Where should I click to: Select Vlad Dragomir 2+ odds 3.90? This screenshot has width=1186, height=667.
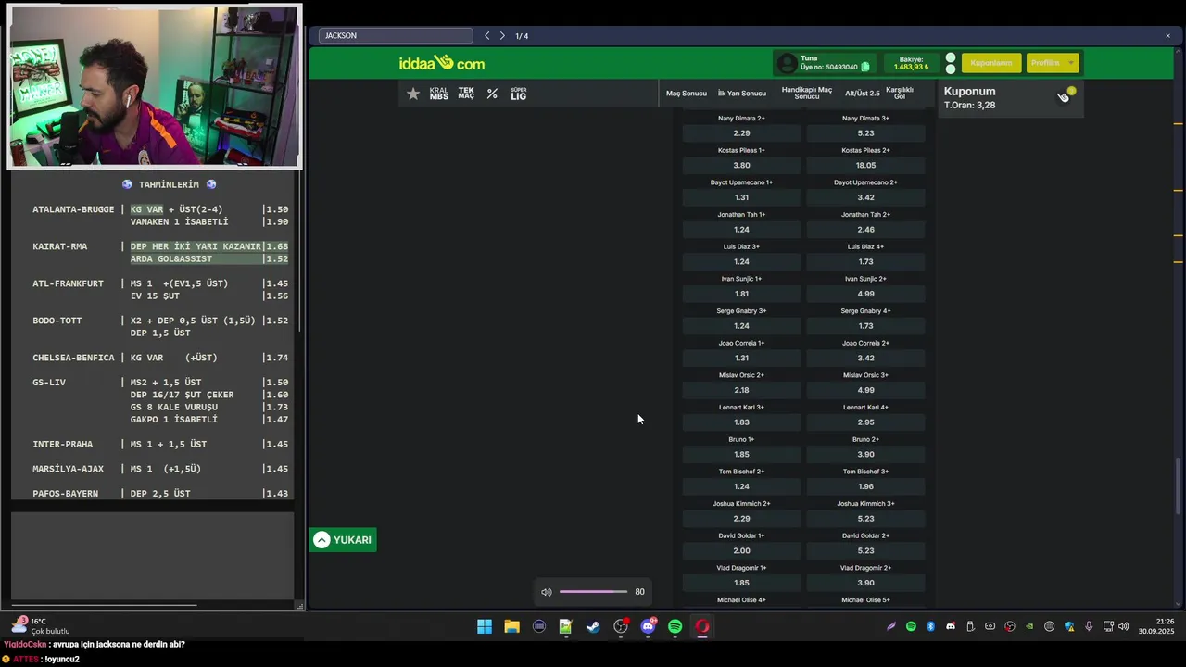pos(865,583)
